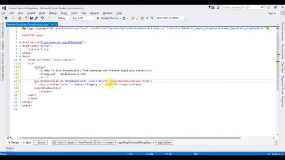Image resolution: width=285 pixels, height=160 pixels.
Task: Click the Undo arrow icon
Action: click(x=42, y=18)
